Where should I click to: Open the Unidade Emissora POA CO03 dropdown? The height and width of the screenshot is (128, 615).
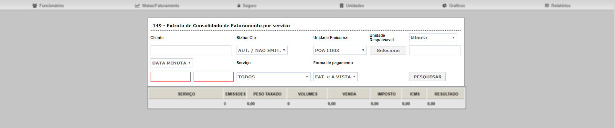(340, 50)
